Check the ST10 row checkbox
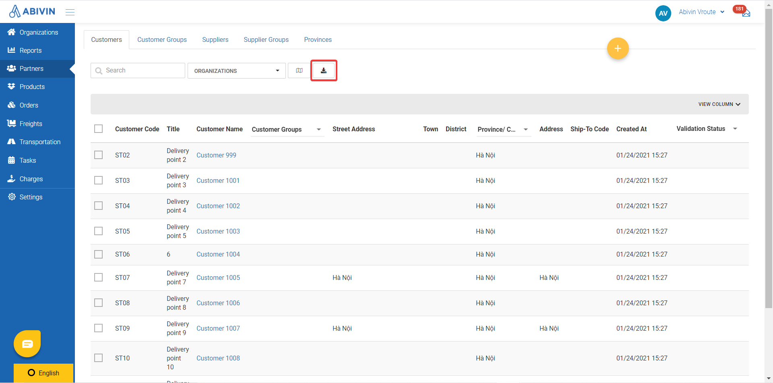 coord(98,358)
